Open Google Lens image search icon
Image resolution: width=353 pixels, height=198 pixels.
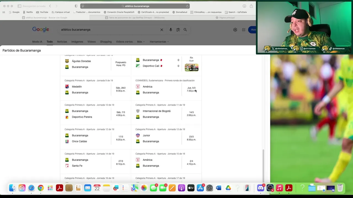(178, 30)
